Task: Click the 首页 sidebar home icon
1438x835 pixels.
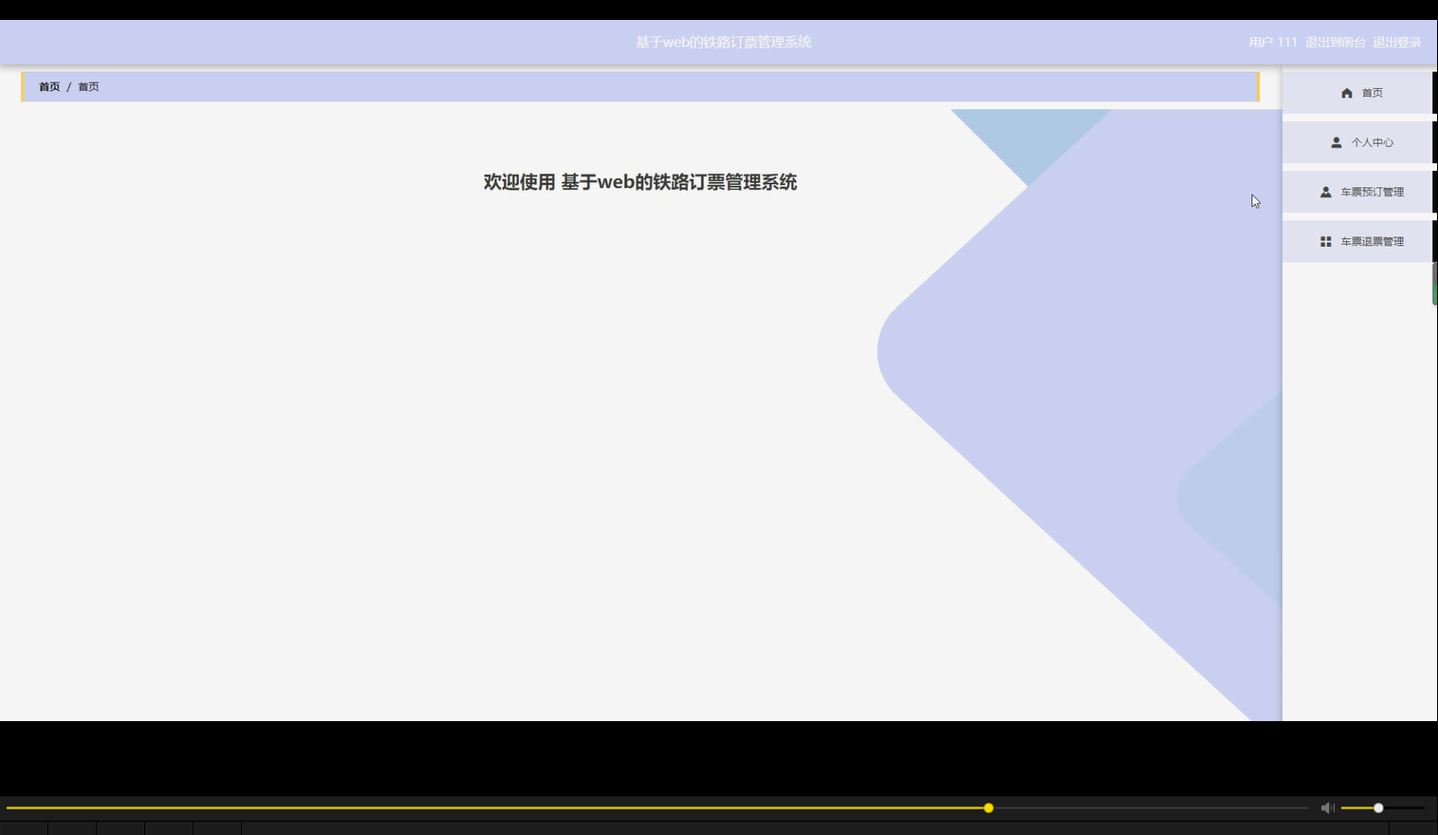Action: tap(1346, 92)
